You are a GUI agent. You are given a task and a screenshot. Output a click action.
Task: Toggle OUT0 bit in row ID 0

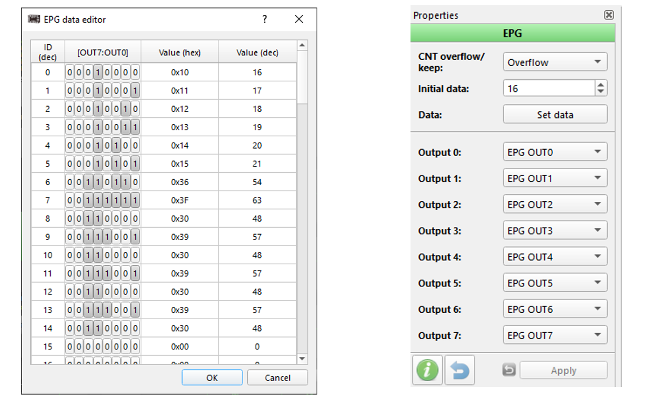135,72
